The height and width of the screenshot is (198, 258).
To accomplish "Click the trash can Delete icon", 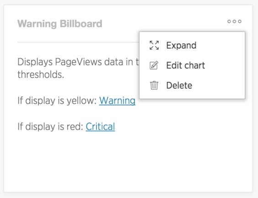I will pos(154,86).
